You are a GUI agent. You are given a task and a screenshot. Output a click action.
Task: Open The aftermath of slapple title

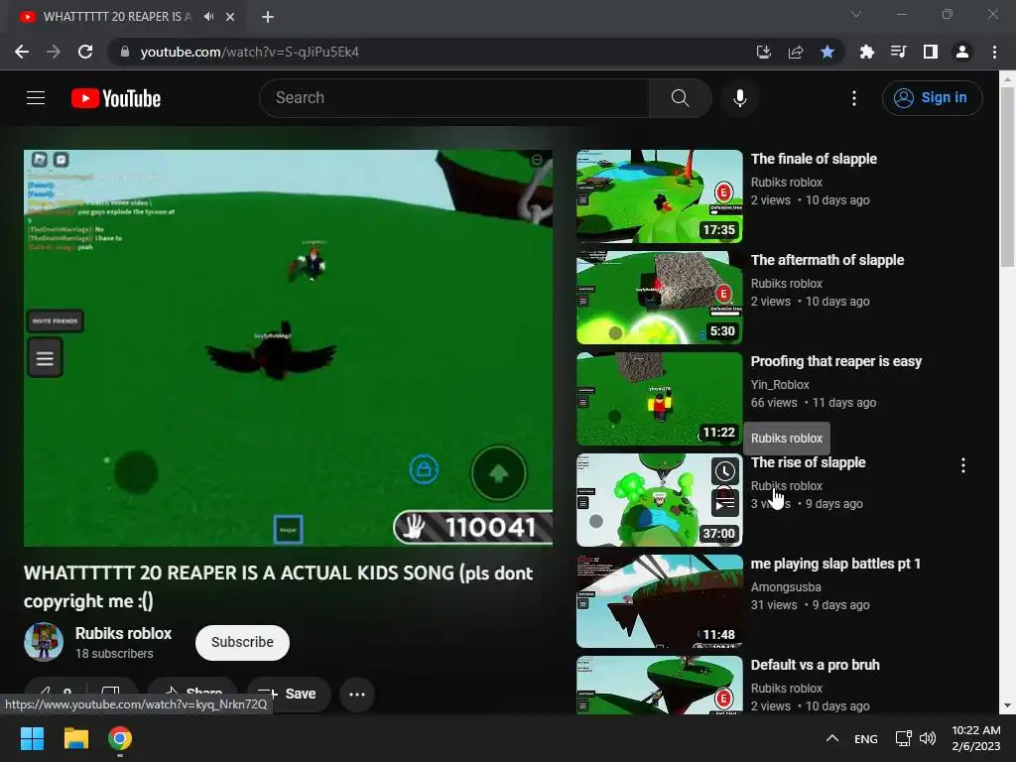(x=826, y=260)
